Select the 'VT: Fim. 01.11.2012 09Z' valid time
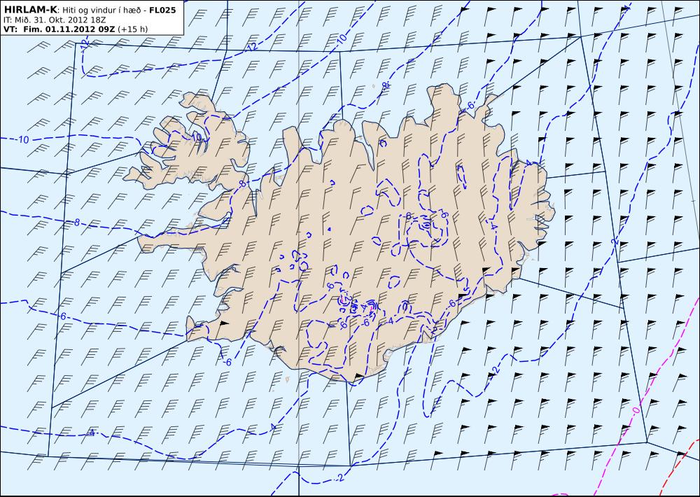Screen dimensions: 700x497 [x=59, y=29]
